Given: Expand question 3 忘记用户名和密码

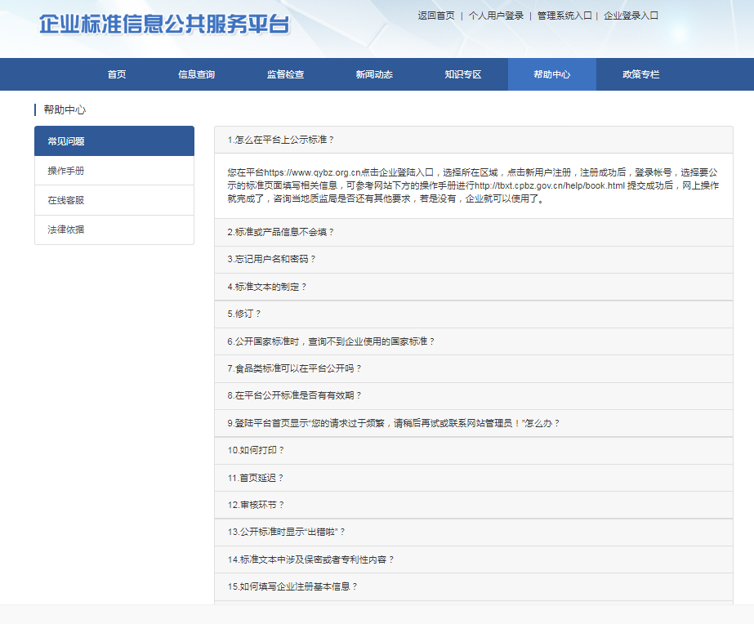Looking at the screenshot, I should click(x=271, y=259).
